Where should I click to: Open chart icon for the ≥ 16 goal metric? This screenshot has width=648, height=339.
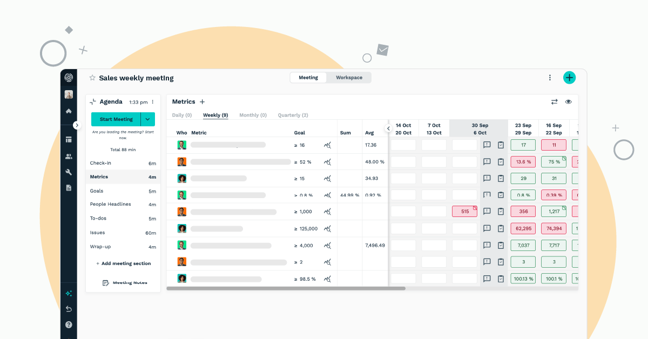[x=327, y=145]
